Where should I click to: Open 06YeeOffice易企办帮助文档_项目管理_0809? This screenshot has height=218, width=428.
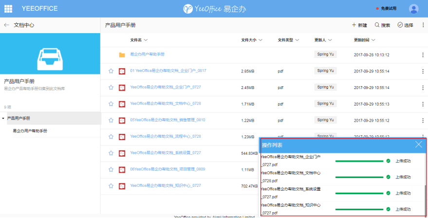167,169
